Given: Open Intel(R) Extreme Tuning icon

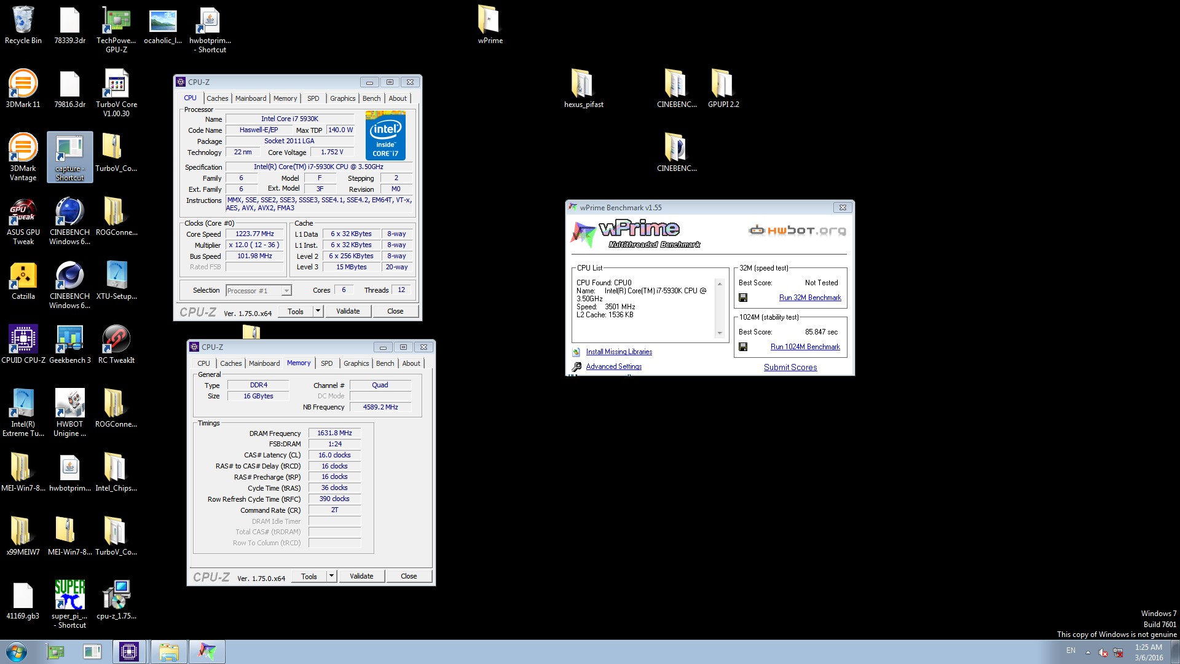Looking at the screenshot, I should [23, 413].
